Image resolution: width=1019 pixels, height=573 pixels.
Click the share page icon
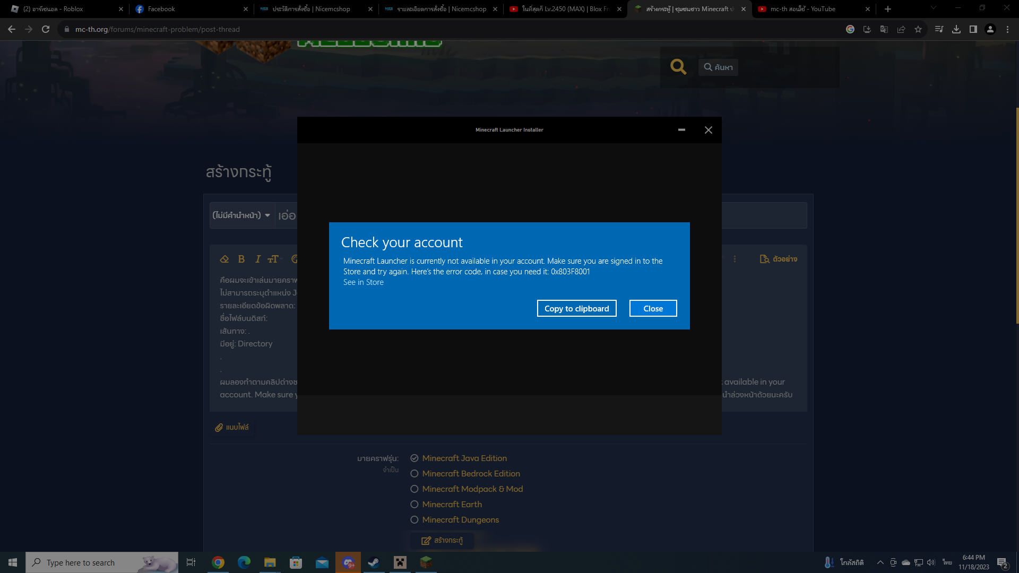tap(901, 29)
